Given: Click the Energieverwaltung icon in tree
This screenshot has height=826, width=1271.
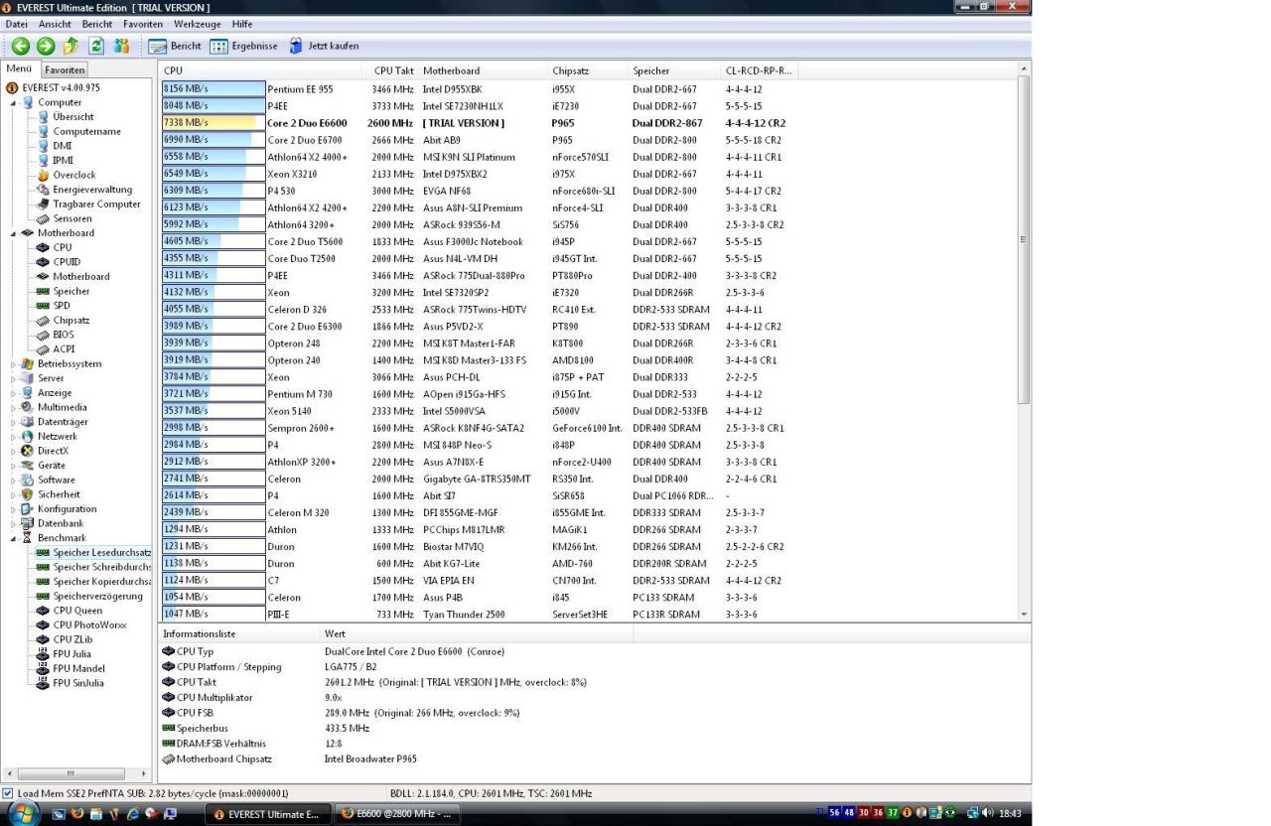Looking at the screenshot, I should (x=43, y=190).
